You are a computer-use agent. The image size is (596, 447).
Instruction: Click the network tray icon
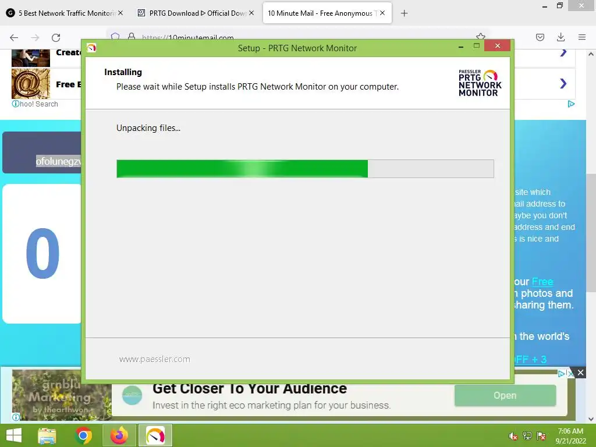click(x=527, y=436)
